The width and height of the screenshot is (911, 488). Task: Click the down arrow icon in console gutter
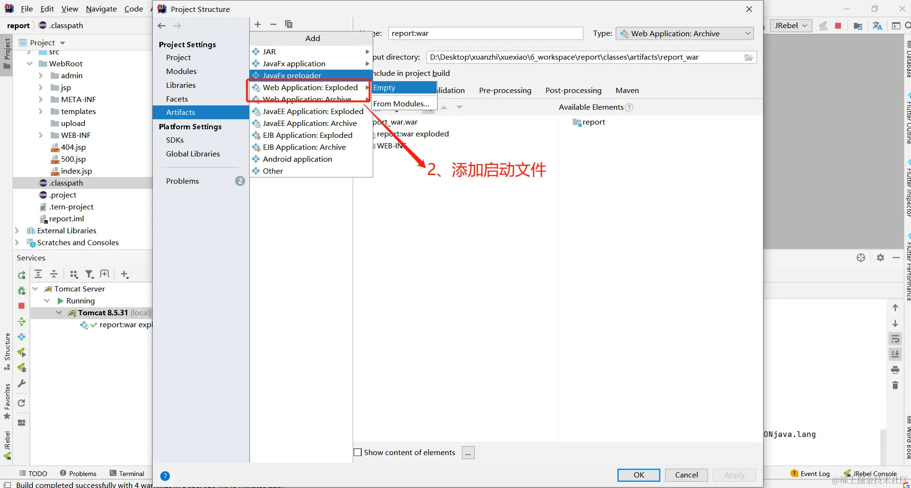tap(895, 323)
